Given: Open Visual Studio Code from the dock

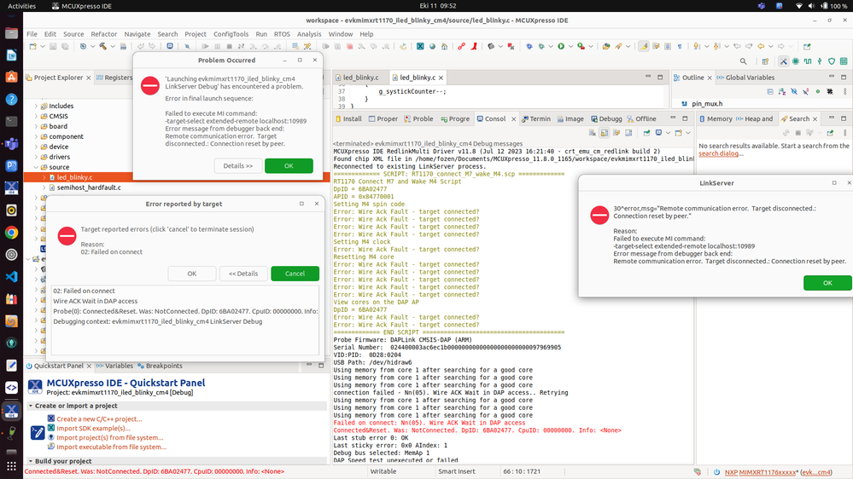Looking at the screenshot, I should tap(11, 276).
